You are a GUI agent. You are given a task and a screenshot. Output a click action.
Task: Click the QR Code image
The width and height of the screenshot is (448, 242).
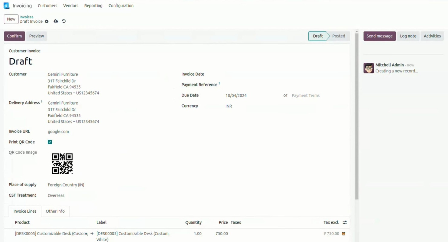click(62, 164)
